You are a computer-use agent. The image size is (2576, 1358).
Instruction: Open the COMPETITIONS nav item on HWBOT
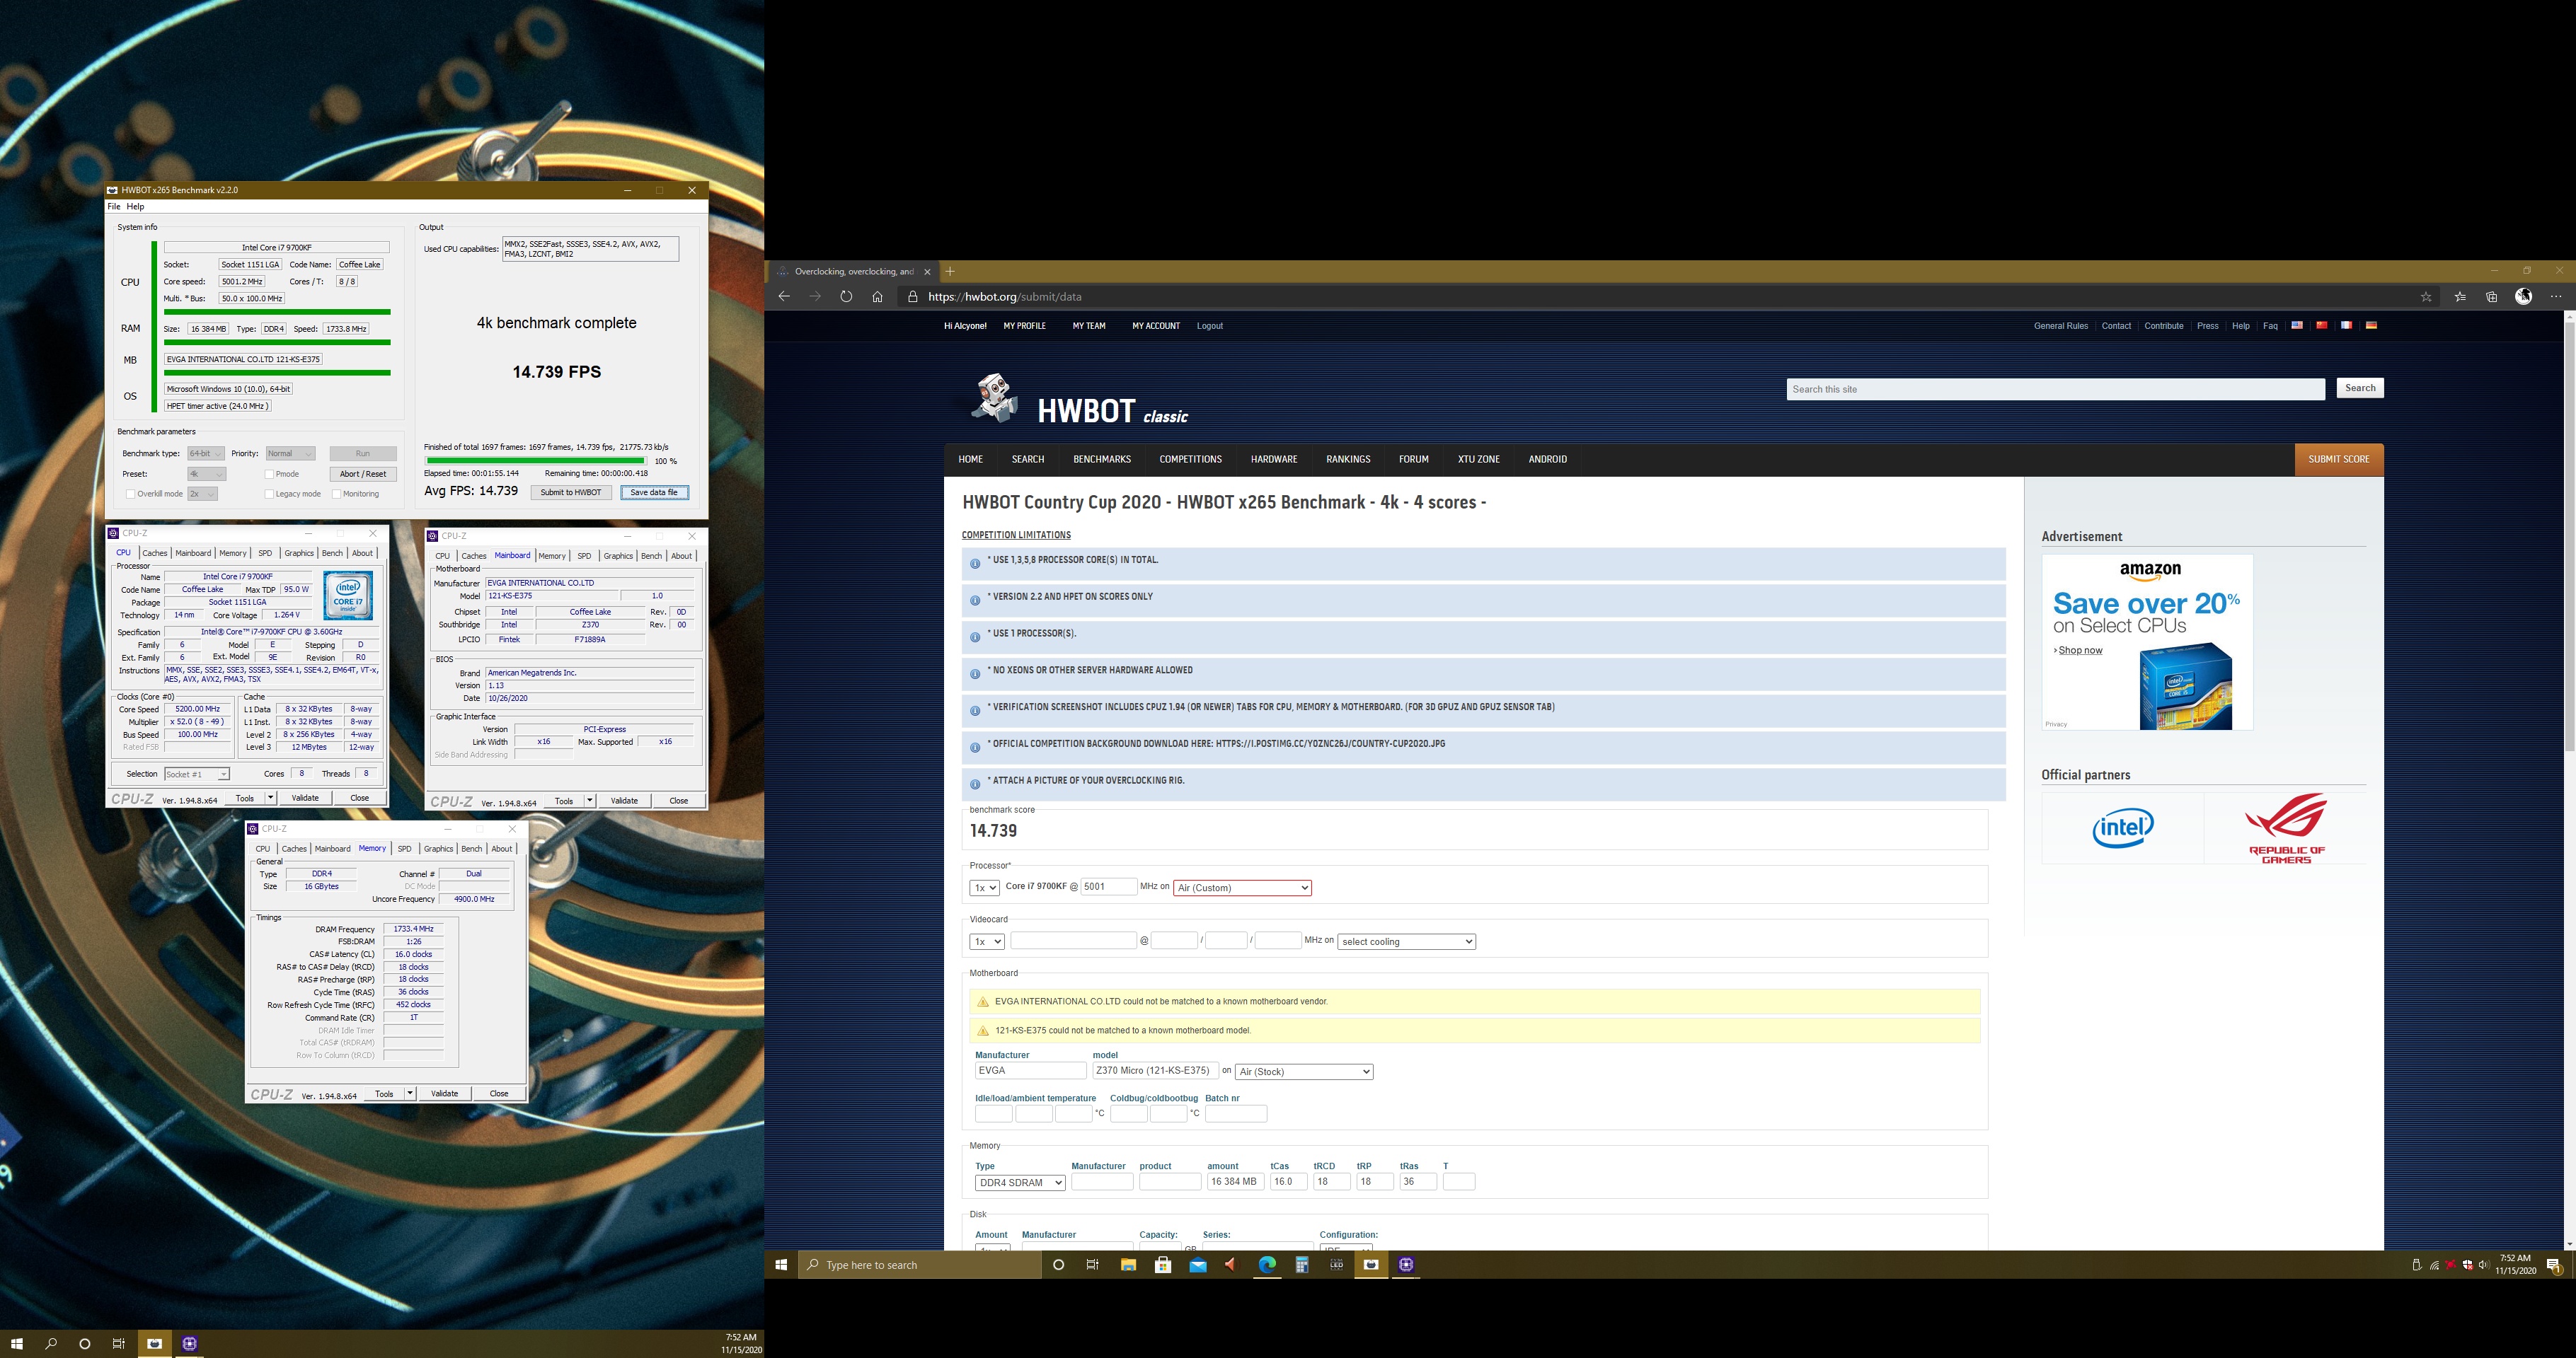pyautogui.click(x=1190, y=460)
